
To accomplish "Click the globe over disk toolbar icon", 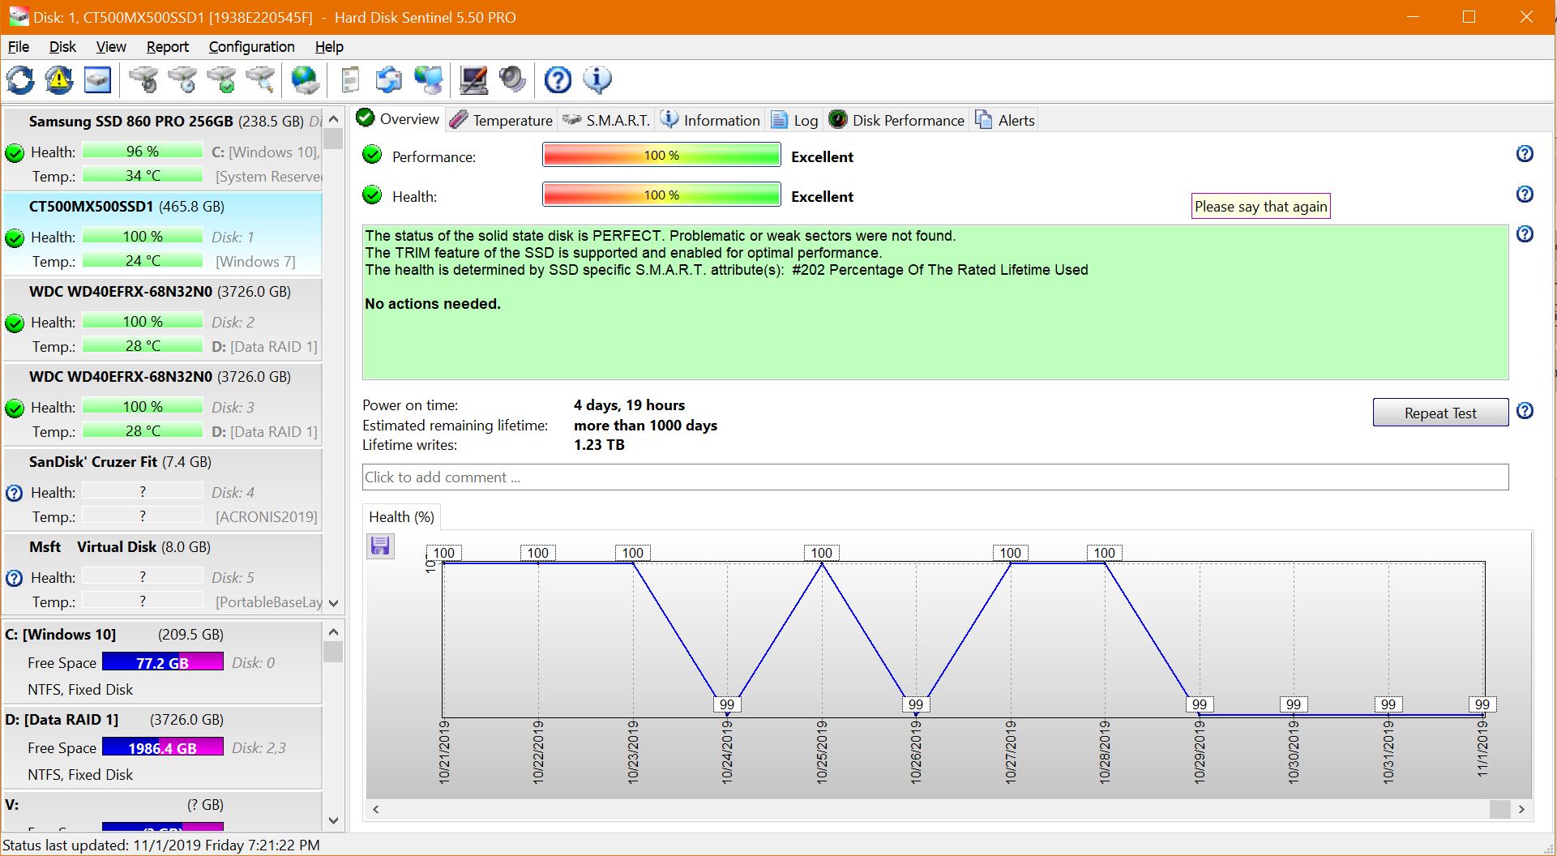I will coord(306,80).
